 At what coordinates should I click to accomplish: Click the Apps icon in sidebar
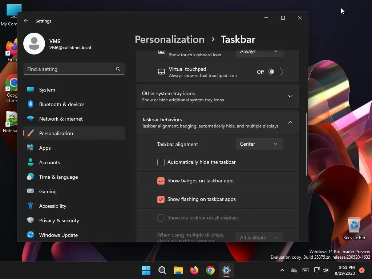pyautogui.click(x=31, y=147)
